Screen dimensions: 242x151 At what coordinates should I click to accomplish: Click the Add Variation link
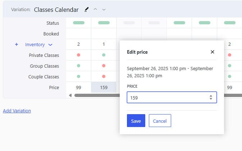(17, 111)
